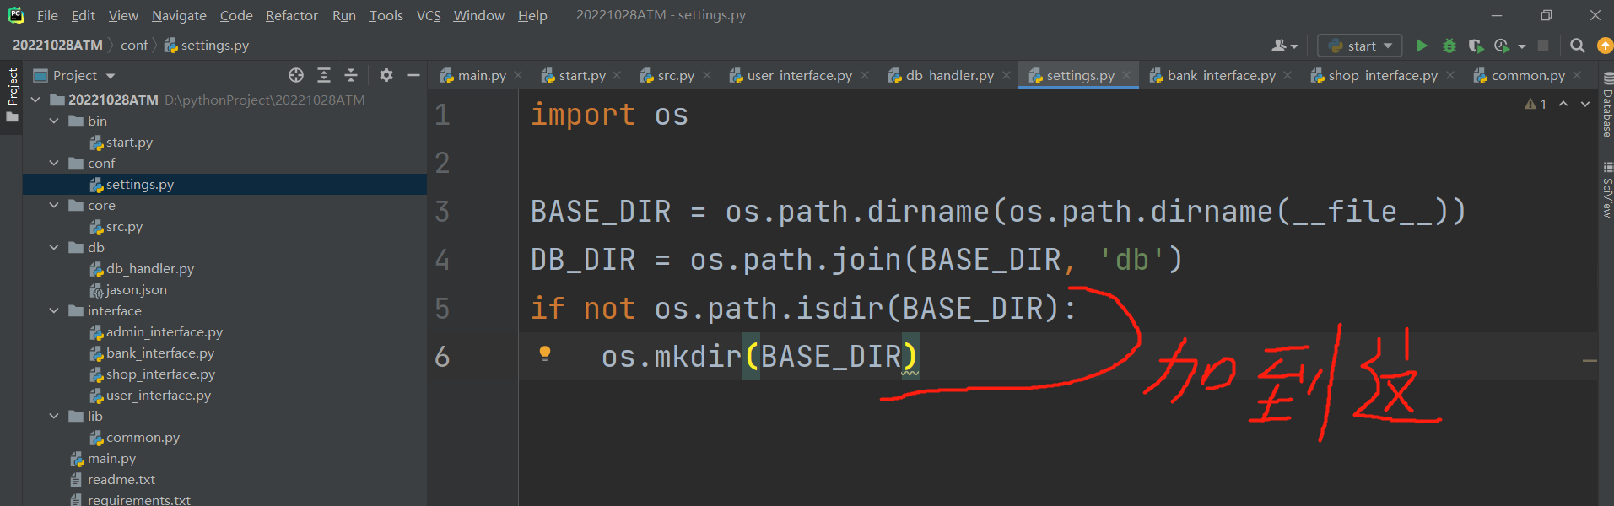Open the Refactor menu
The width and height of the screenshot is (1614, 506).
pyautogui.click(x=291, y=15)
